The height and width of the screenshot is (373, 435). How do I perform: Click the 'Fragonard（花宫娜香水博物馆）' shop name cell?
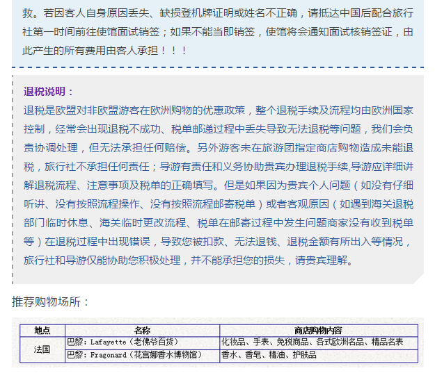[134, 355]
